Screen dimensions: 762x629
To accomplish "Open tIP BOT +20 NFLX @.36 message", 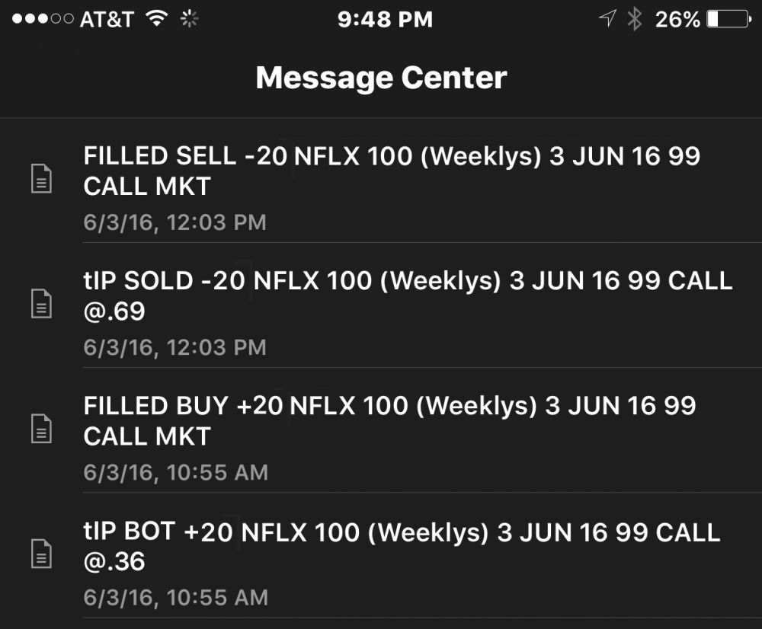I will [x=402, y=545].
